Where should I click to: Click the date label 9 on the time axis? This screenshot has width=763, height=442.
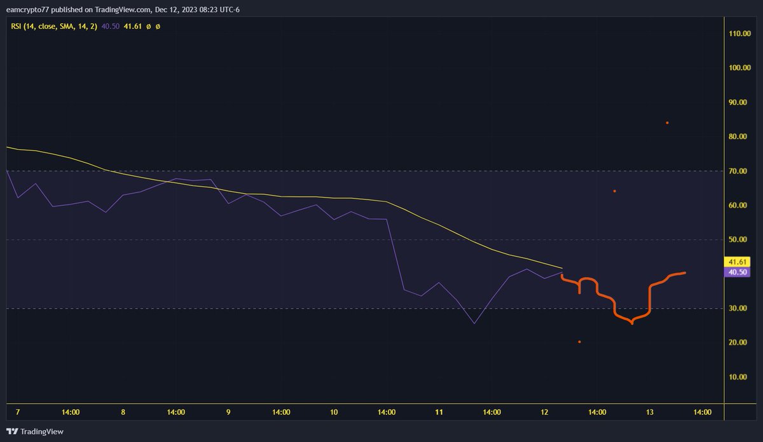pos(228,412)
